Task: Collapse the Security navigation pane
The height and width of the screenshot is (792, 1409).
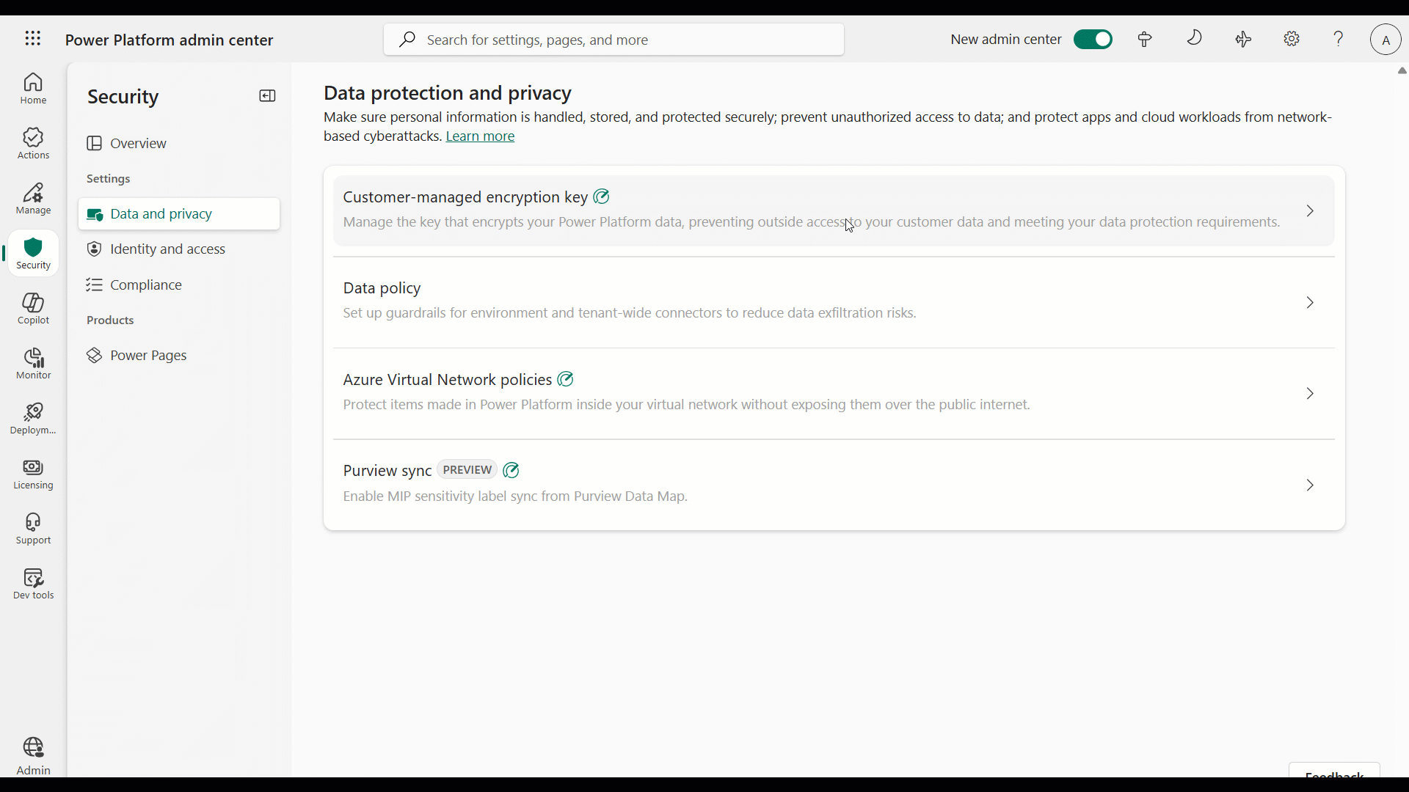Action: (267, 96)
